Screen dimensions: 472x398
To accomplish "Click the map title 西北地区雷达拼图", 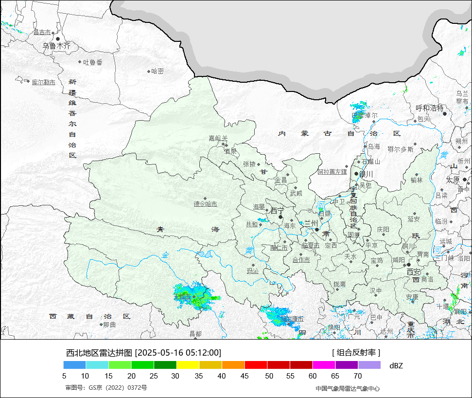I will point(99,352).
